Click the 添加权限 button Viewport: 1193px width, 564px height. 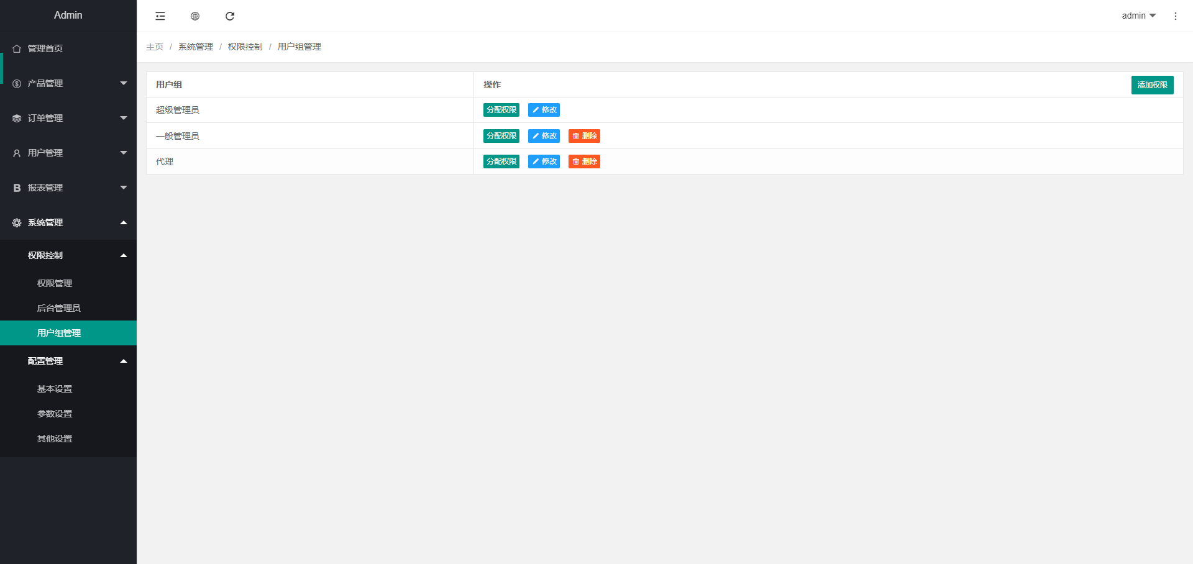[1152, 85]
